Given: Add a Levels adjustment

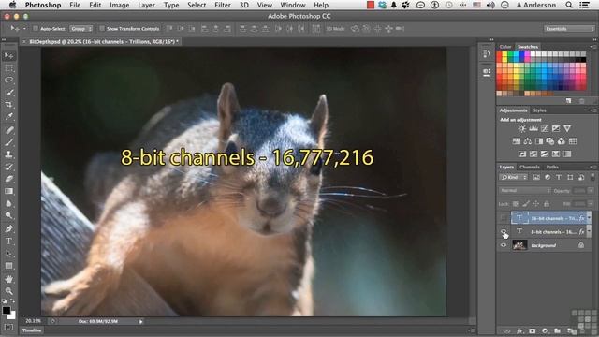Looking at the screenshot, I should coord(533,129).
